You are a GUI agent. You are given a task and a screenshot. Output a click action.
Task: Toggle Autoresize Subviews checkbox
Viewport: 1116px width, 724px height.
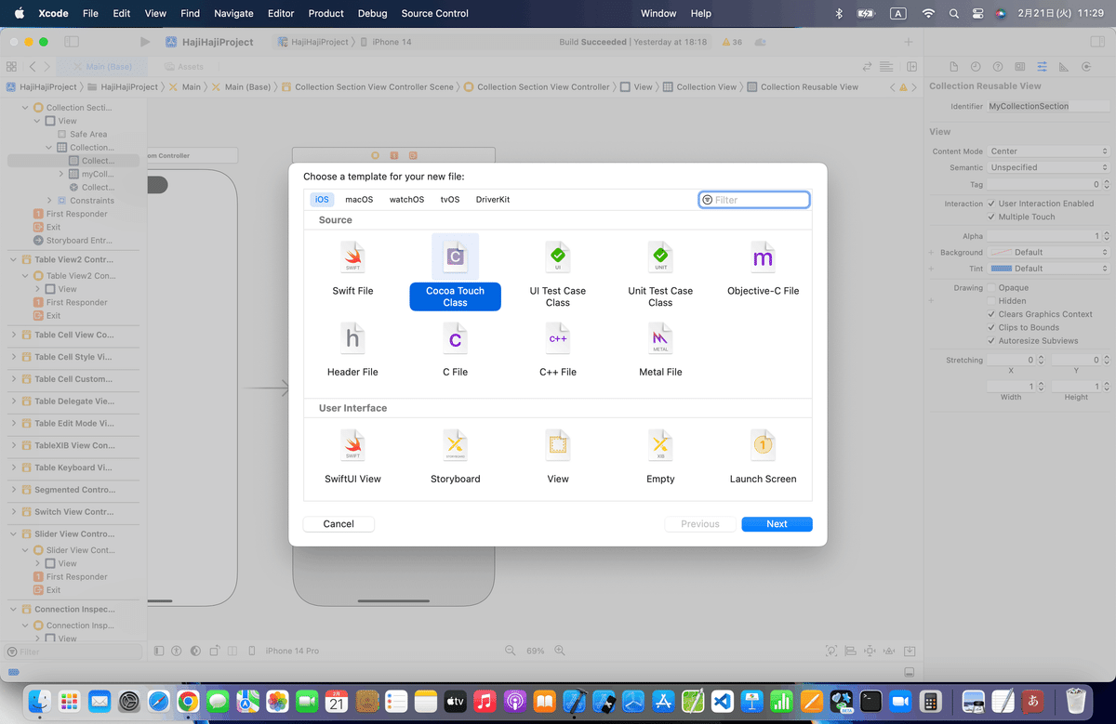[991, 340]
